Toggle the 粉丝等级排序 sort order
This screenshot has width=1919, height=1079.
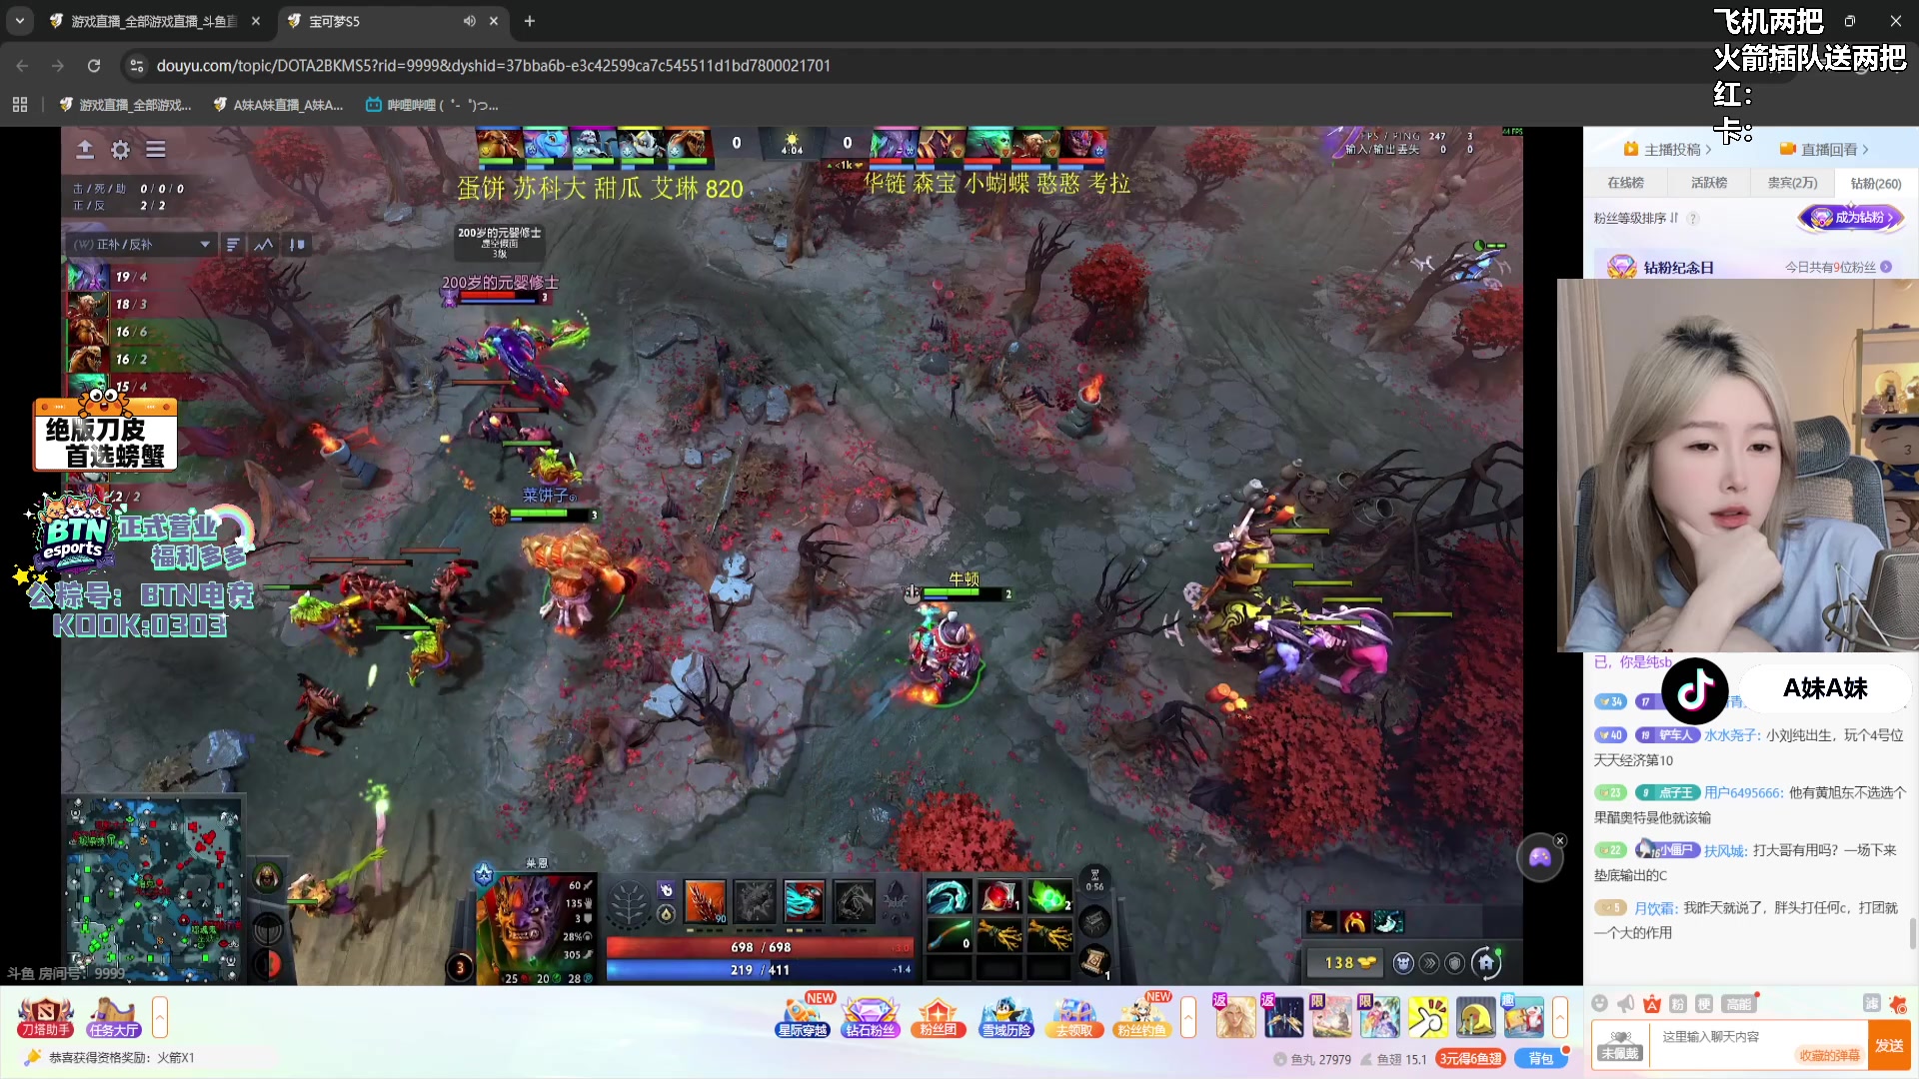coord(1636,218)
